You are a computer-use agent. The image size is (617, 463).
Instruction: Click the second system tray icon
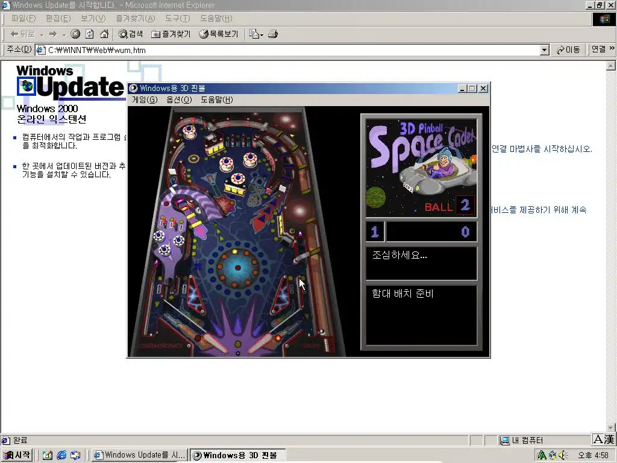click(553, 455)
